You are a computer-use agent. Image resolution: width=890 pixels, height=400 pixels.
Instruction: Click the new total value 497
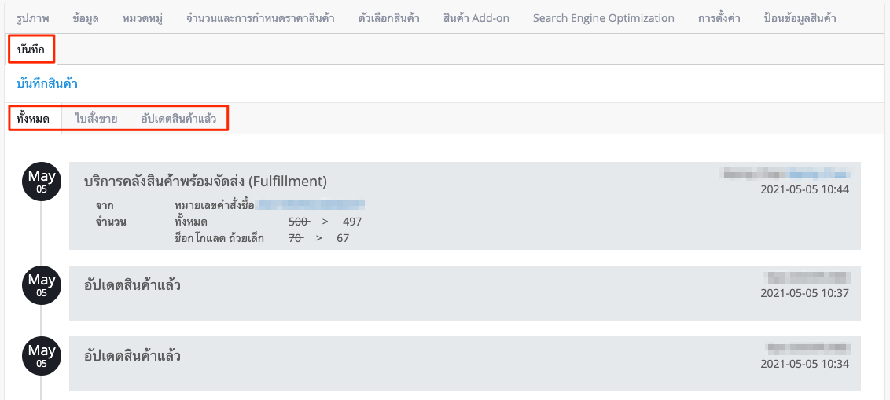[x=352, y=222]
